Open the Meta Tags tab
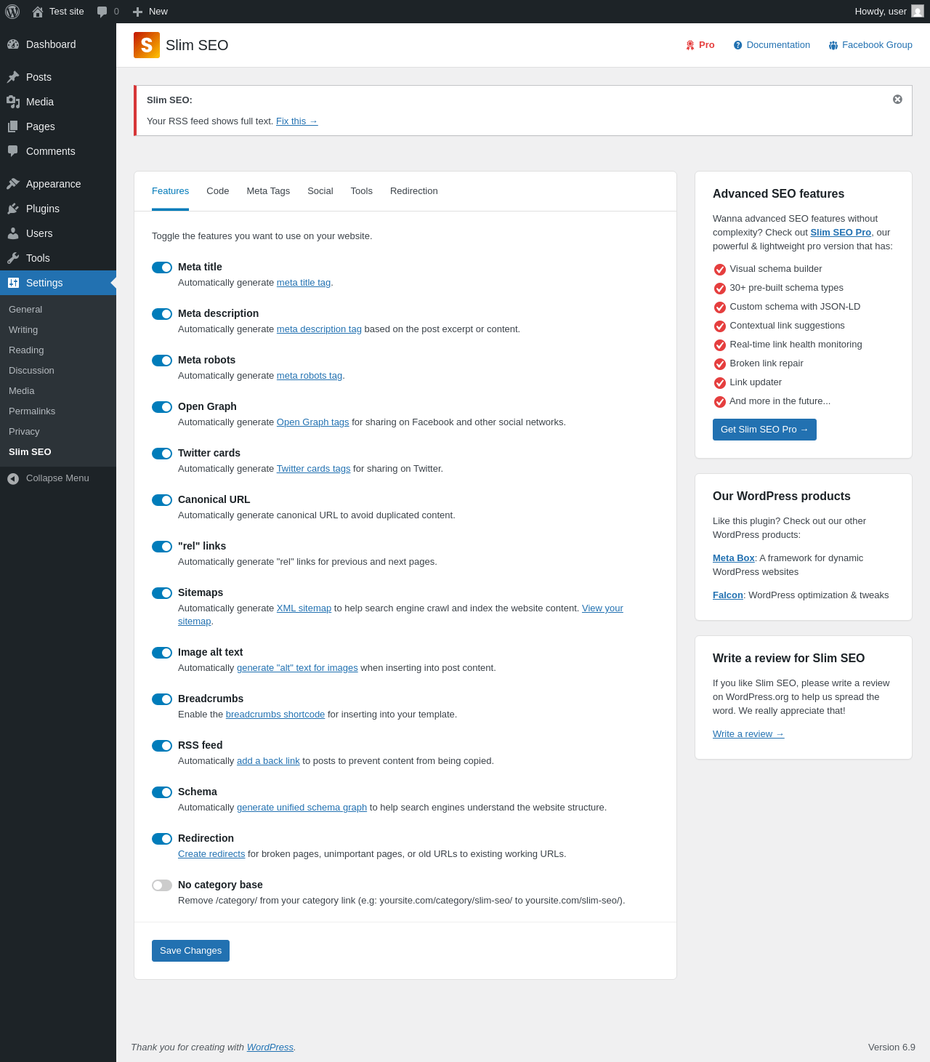Screen dimensions: 930x1062 click(268, 191)
